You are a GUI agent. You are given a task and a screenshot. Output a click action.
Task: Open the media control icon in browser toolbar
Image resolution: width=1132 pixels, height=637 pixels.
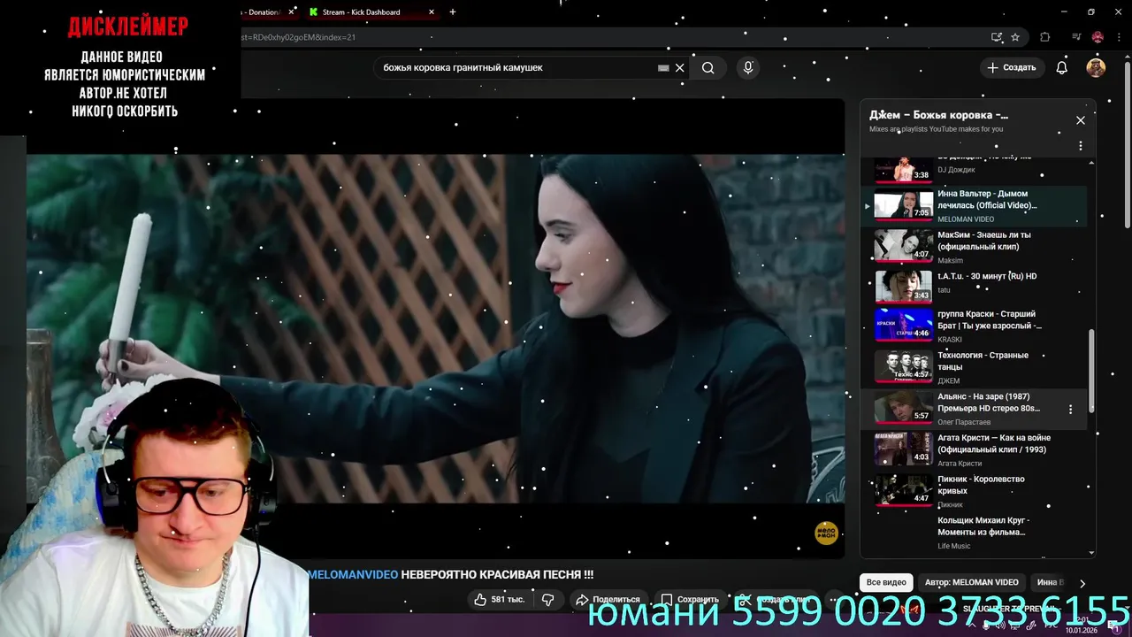pos(1076,37)
